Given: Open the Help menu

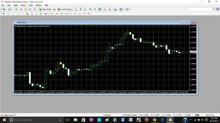Looking at the screenshot, I should pyautogui.click(x=46, y=5).
